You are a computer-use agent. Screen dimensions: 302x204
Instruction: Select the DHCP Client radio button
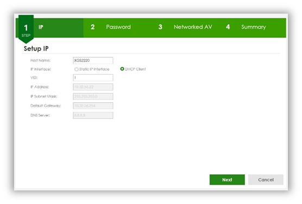coord(122,69)
